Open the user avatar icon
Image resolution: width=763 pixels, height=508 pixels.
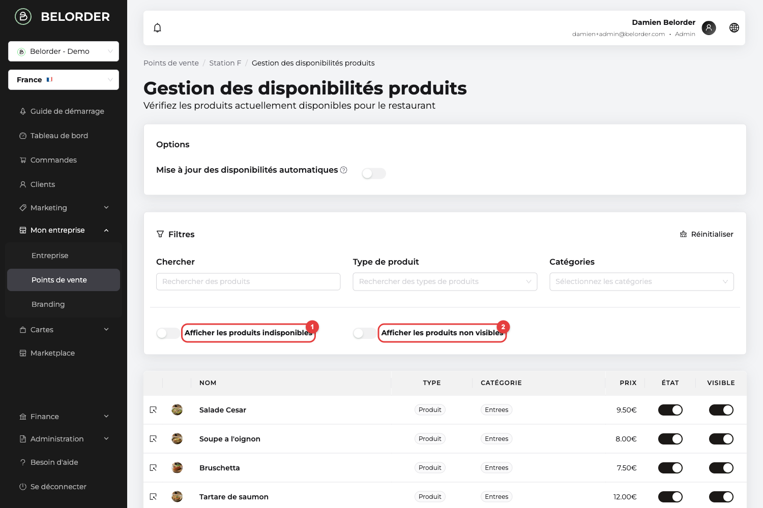point(709,28)
